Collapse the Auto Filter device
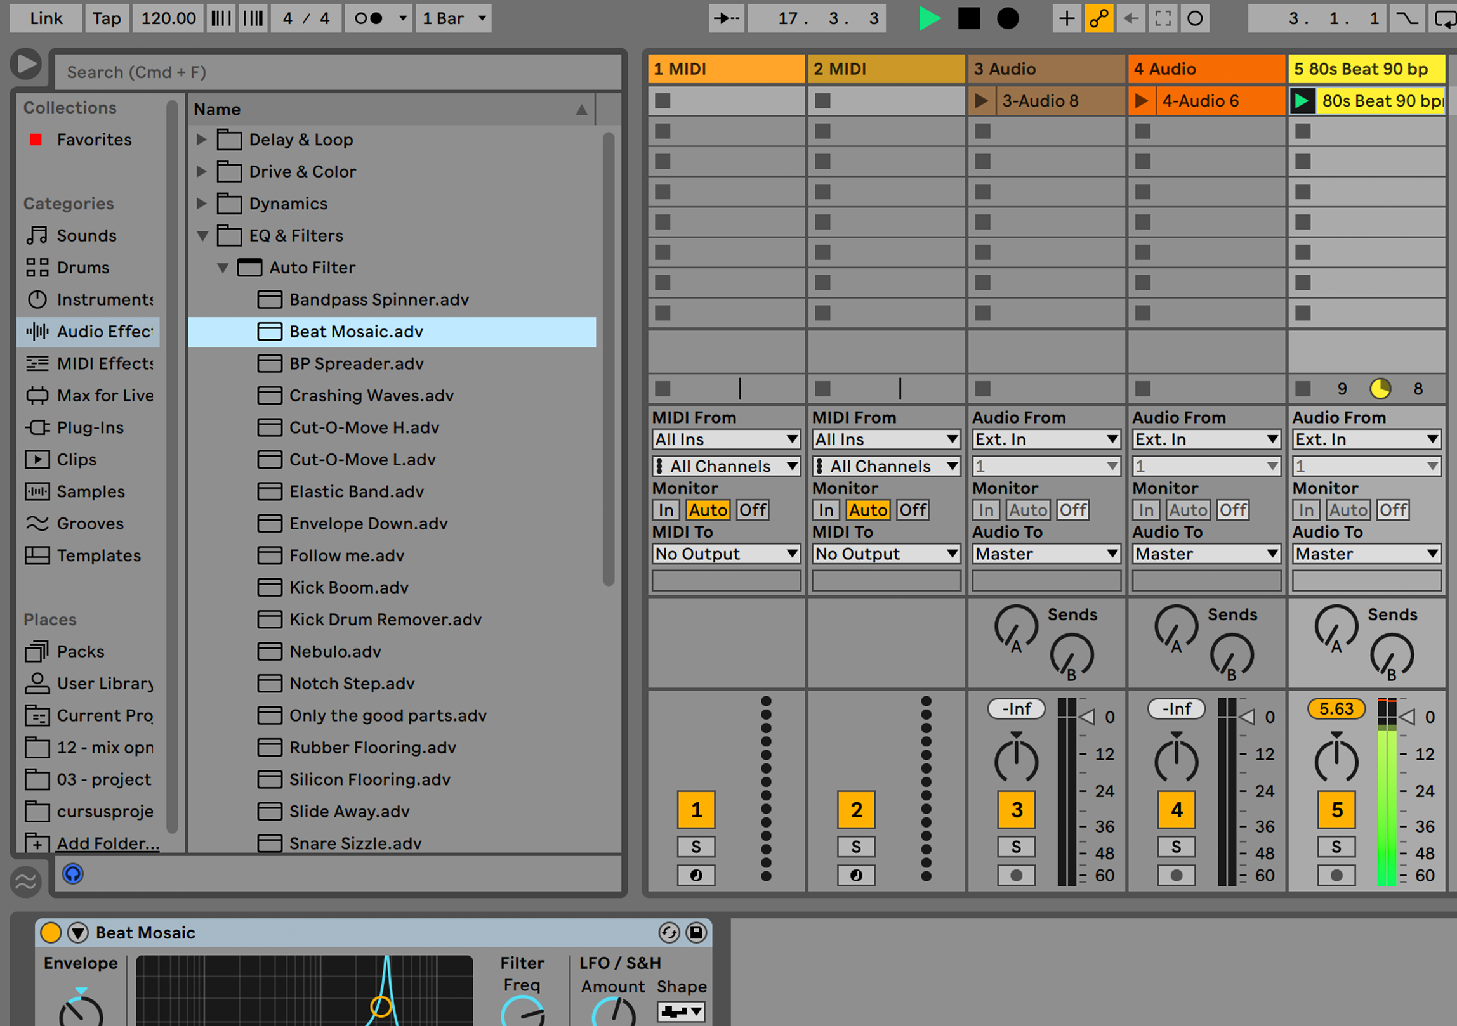This screenshot has width=1457, height=1026. tap(223, 268)
